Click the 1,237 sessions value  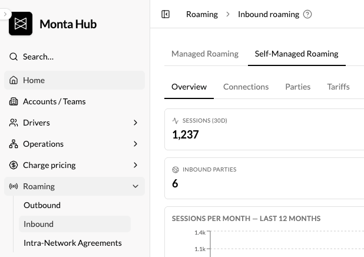(x=186, y=134)
